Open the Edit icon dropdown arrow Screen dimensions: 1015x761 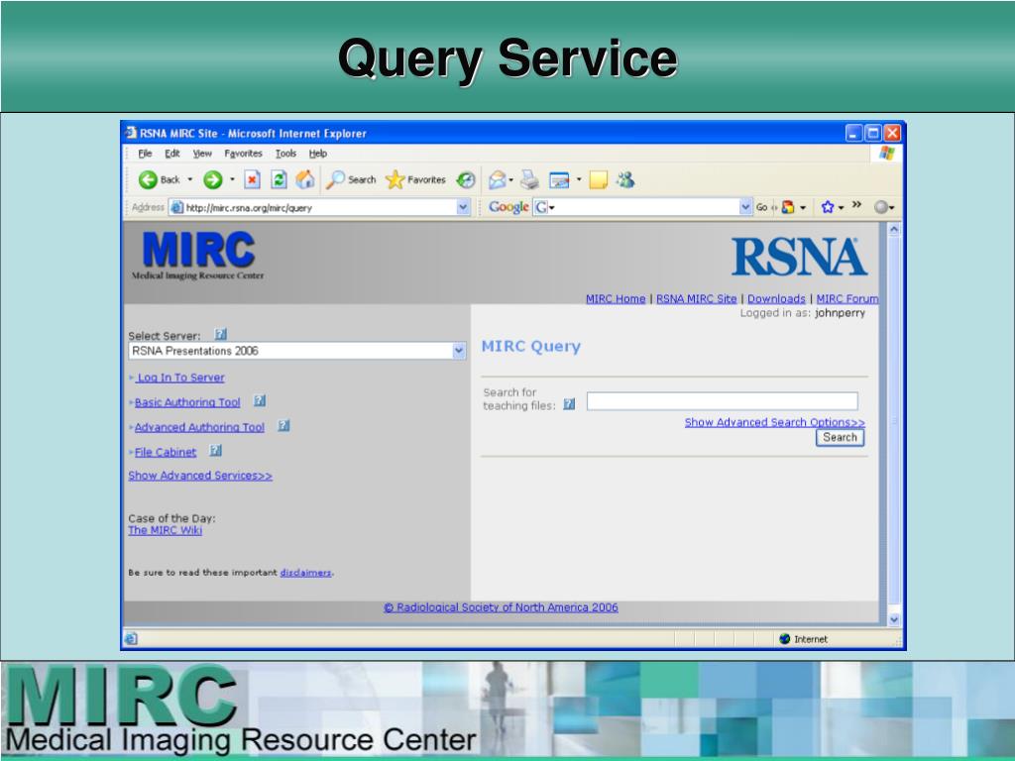[x=579, y=180]
